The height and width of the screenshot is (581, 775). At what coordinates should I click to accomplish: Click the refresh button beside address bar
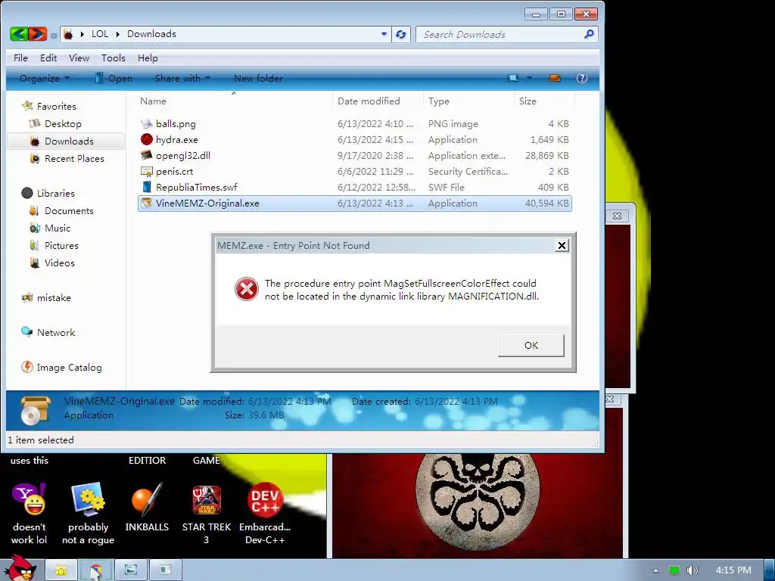pyautogui.click(x=401, y=34)
